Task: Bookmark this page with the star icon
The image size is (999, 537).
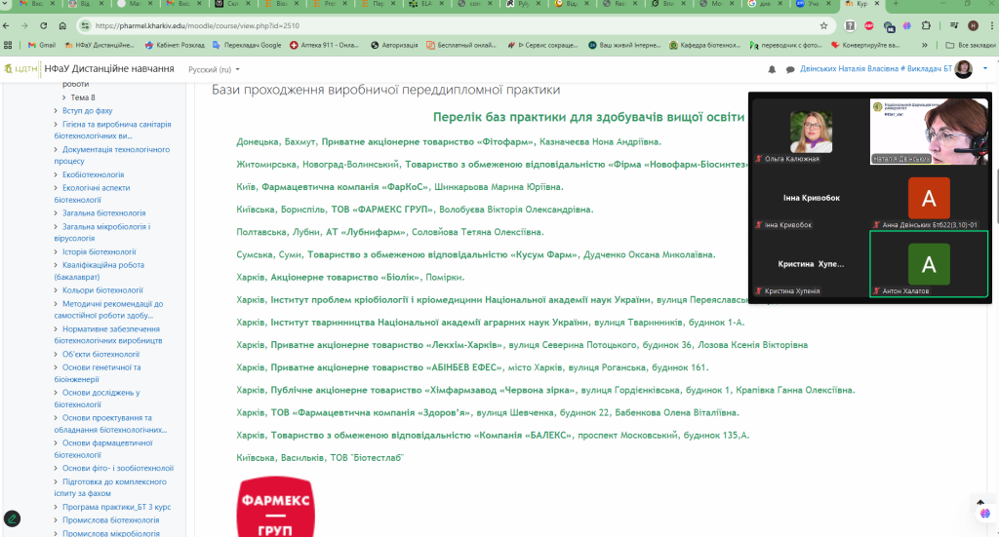Action: pos(823,26)
